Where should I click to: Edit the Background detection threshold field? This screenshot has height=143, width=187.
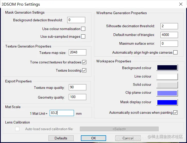[x=76, y=20]
